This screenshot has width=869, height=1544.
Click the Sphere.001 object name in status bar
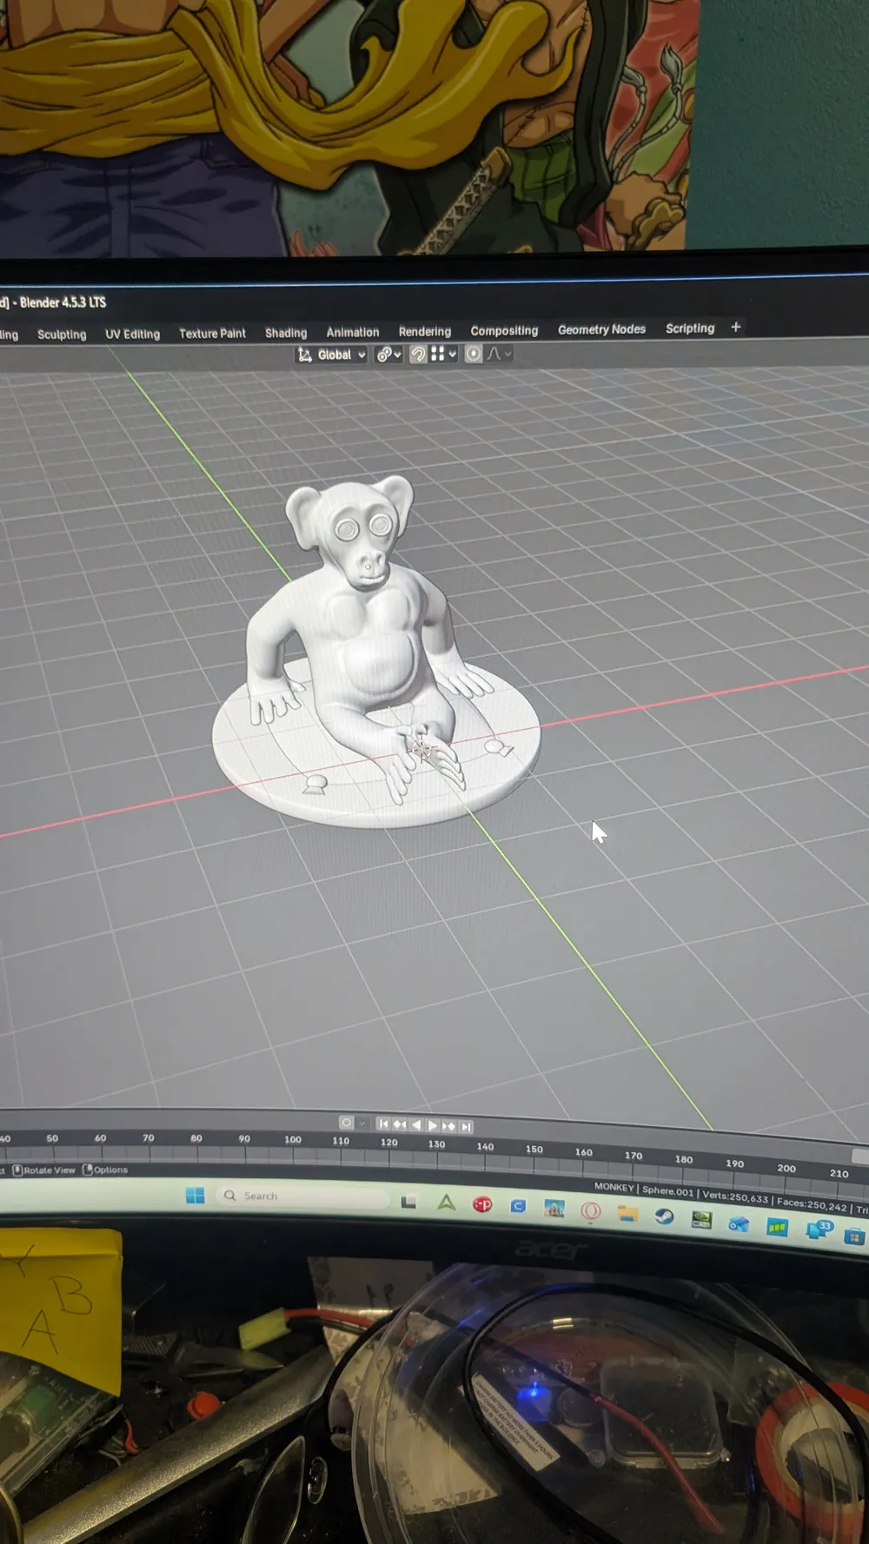(x=667, y=1191)
